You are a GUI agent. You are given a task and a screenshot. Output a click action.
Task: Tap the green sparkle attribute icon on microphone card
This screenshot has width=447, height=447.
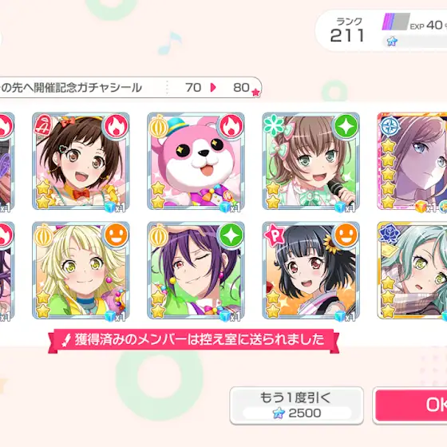[346, 126]
